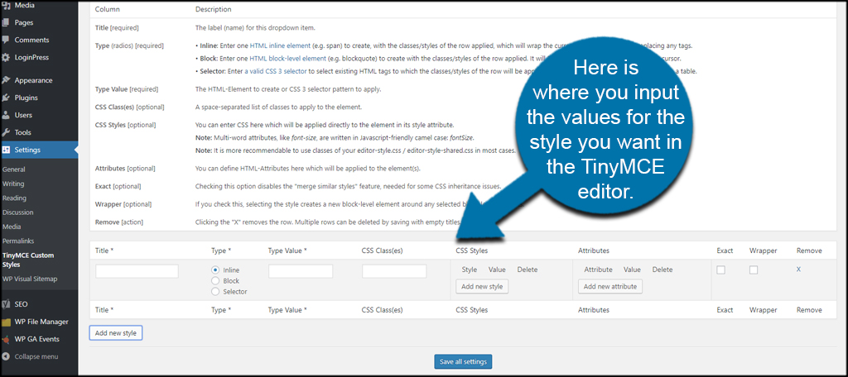Click the Collapse menu arrow icon
This screenshot has width=848, height=377.
(x=6, y=356)
